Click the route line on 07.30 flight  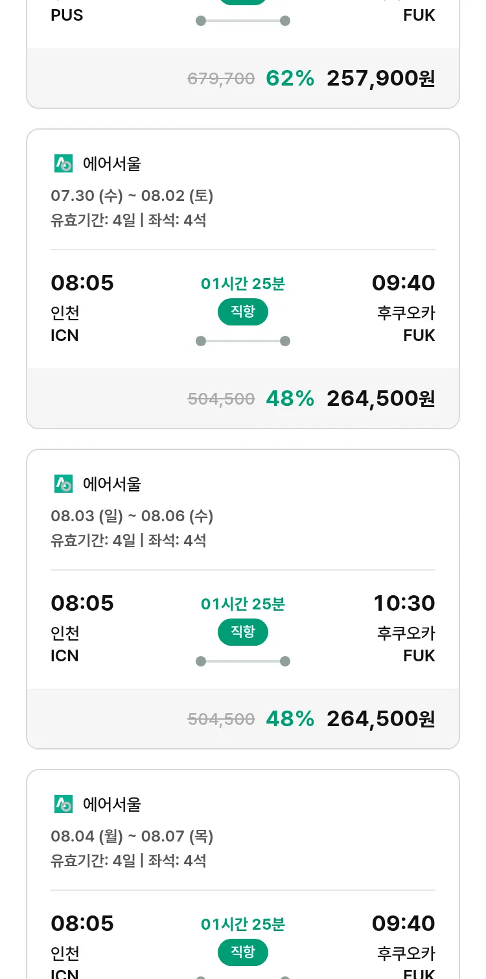(x=243, y=341)
